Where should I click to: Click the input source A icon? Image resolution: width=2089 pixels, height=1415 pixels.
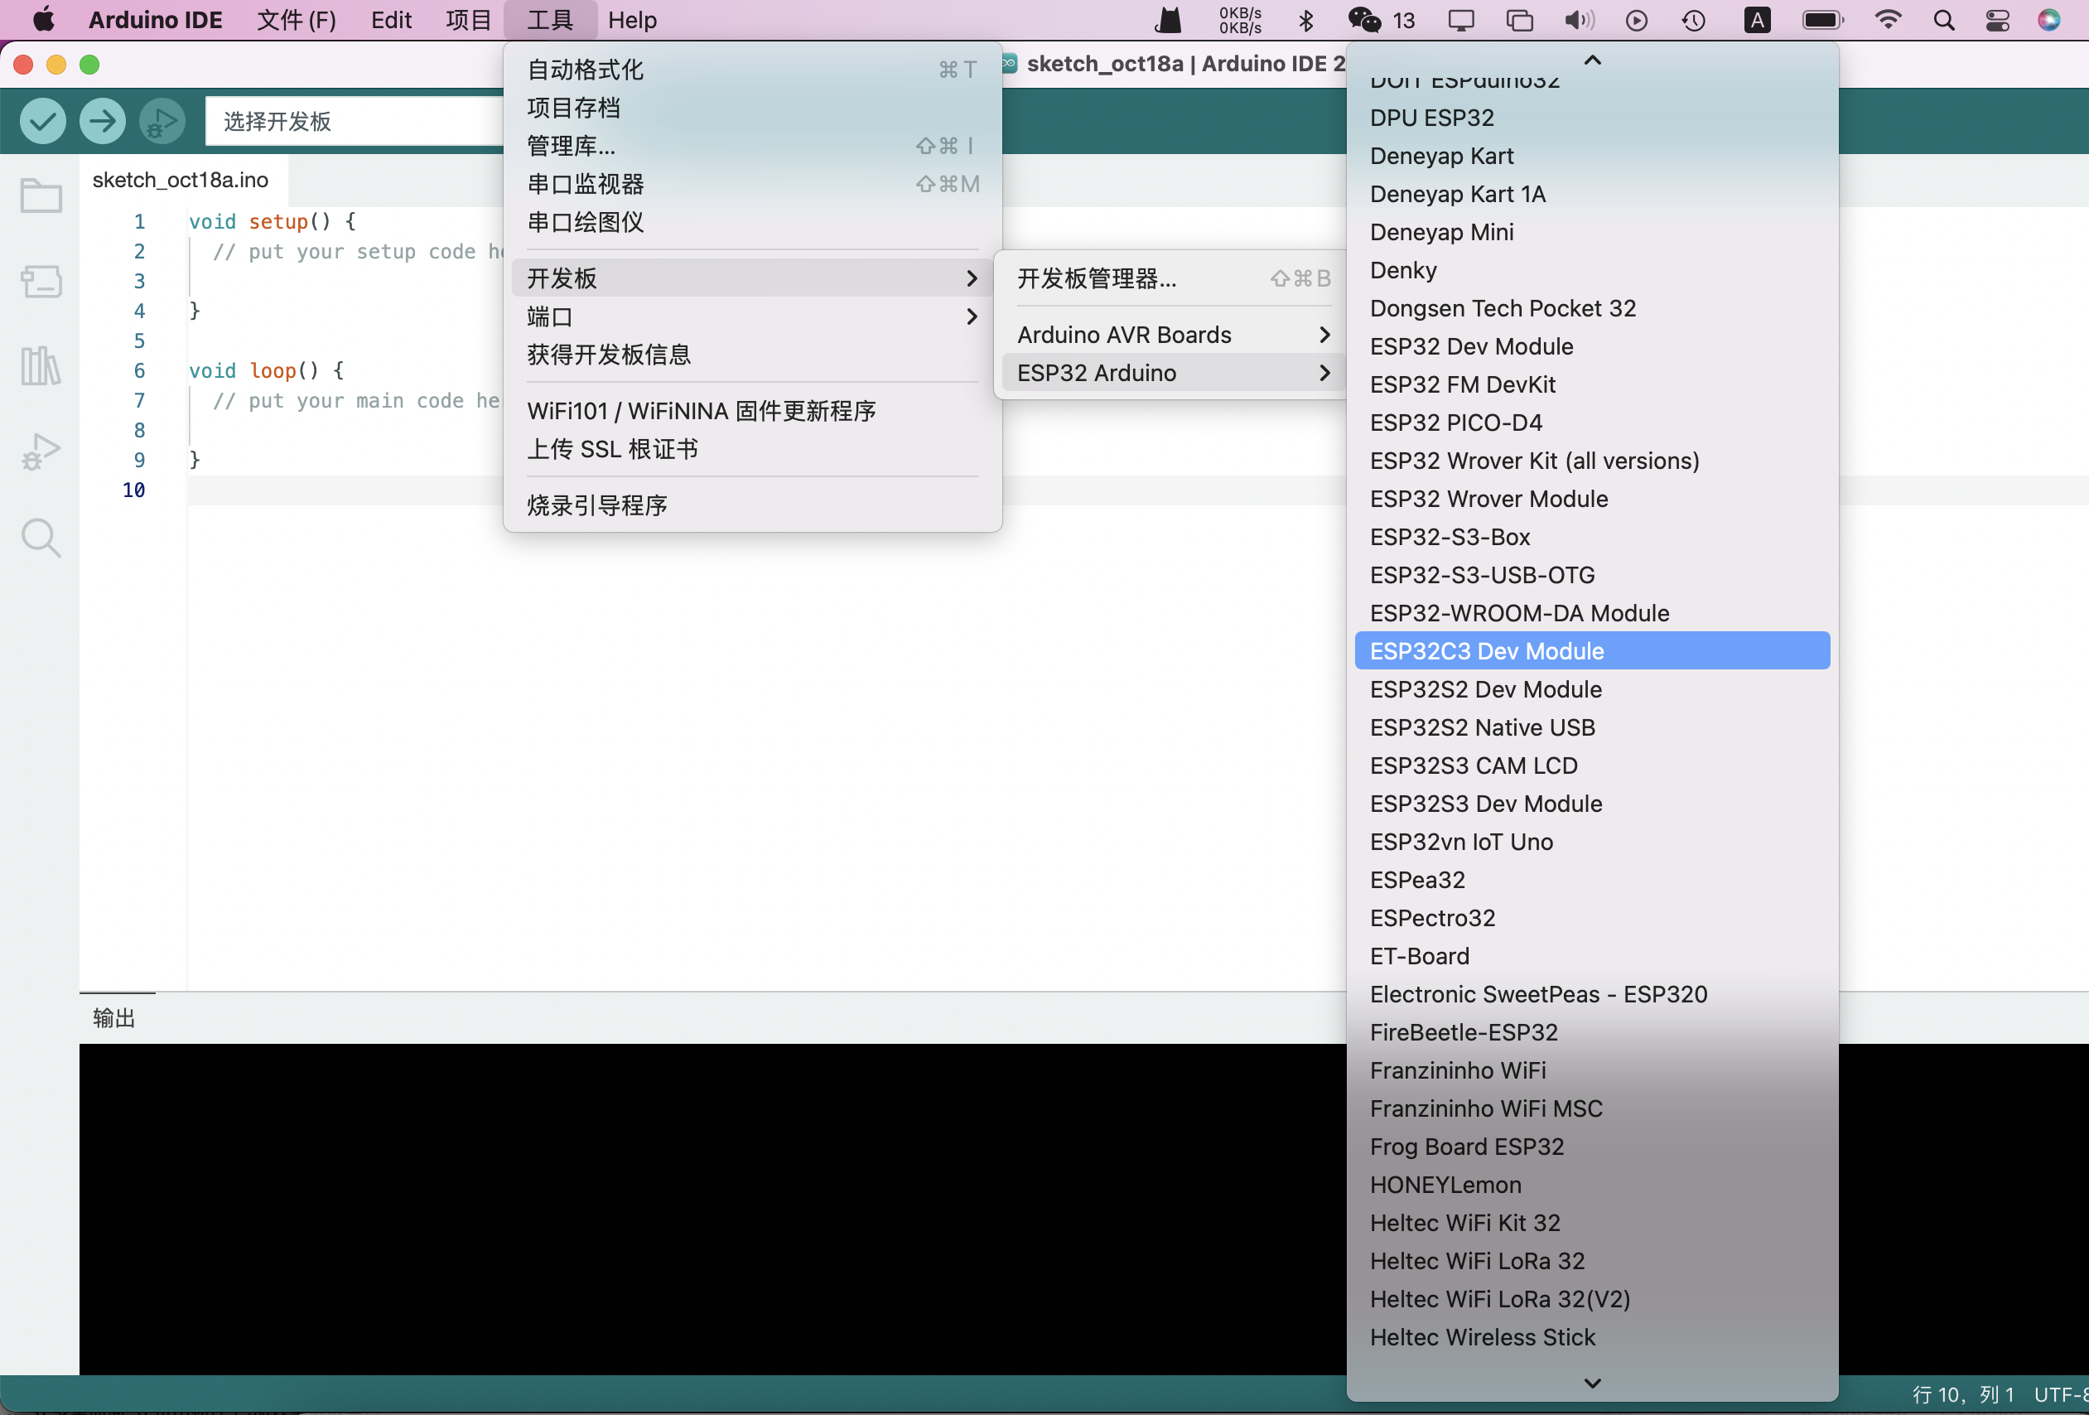pyautogui.click(x=1758, y=20)
